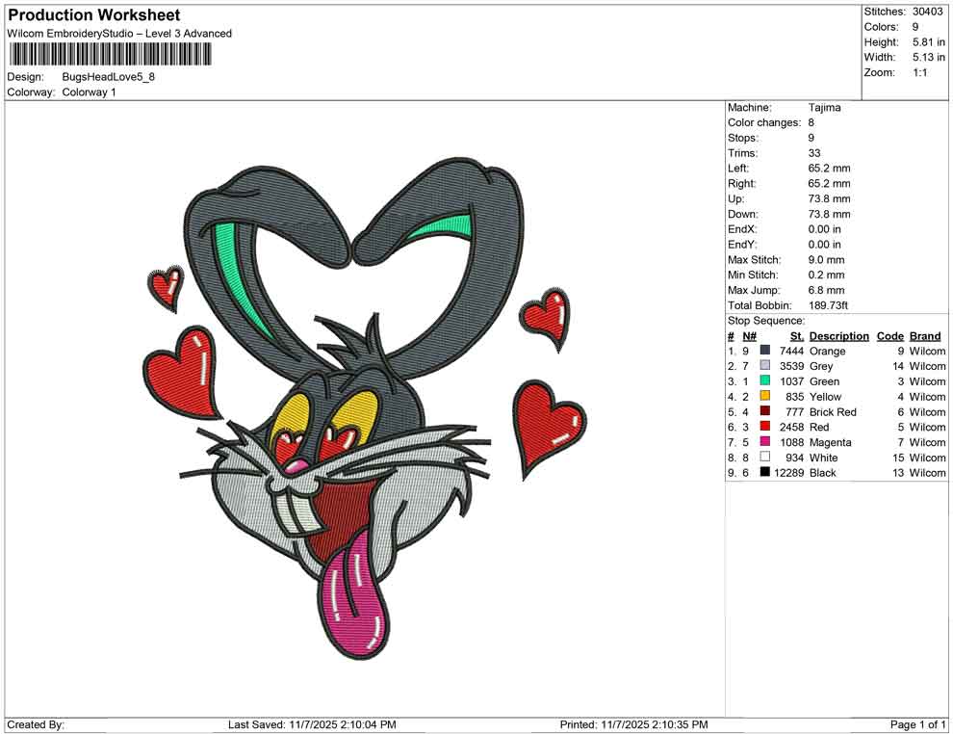This screenshot has height=734, width=953.
Task: Click the Tajima machine name
Action: coord(823,108)
